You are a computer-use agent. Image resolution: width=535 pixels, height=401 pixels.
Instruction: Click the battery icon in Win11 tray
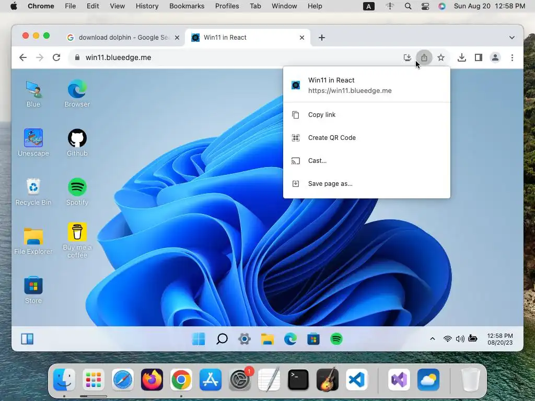[x=472, y=338]
